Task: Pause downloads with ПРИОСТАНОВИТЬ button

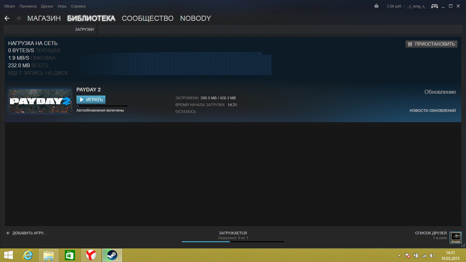Action: click(431, 44)
